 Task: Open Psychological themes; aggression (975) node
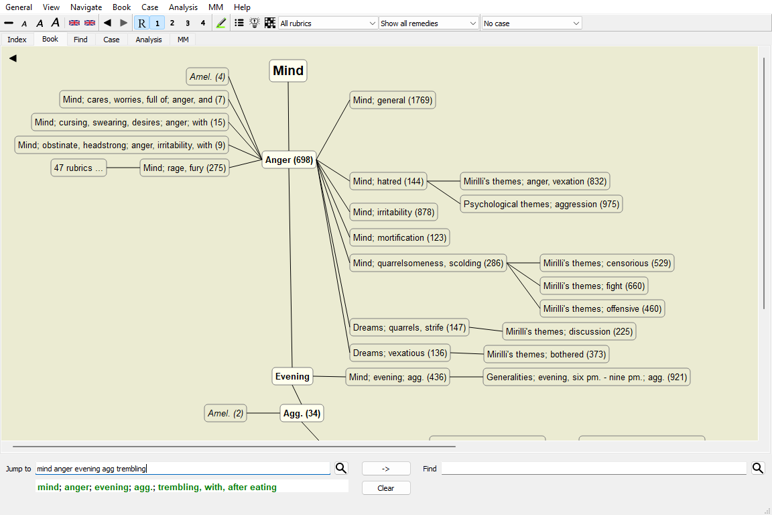[541, 204]
